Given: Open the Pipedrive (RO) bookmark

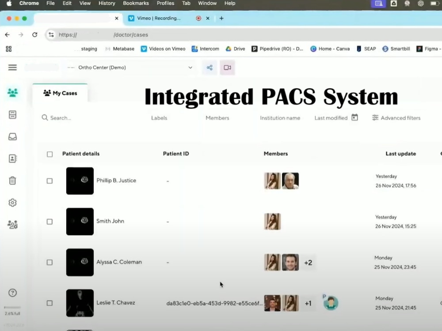Looking at the screenshot, I should click(278, 49).
